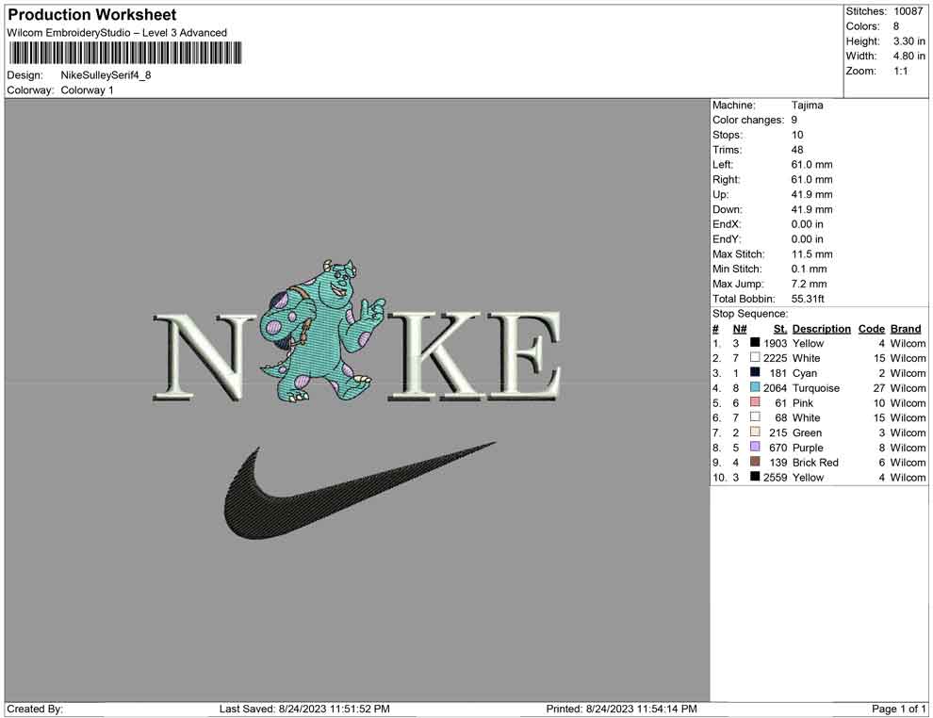Click the Description column header
The height and width of the screenshot is (718, 933).
point(821,329)
